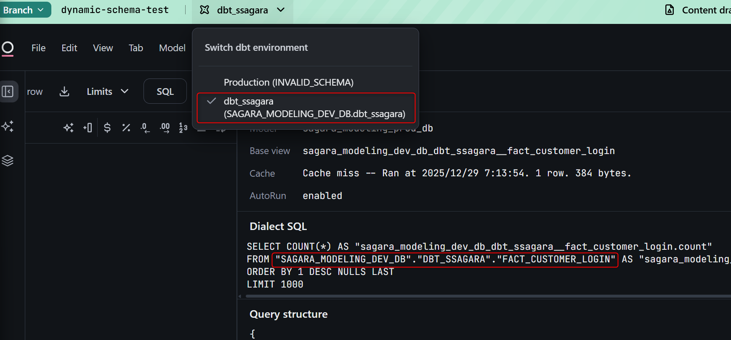Collapse the left sidebar panel
This screenshot has width=731, height=340.
point(8,92)
